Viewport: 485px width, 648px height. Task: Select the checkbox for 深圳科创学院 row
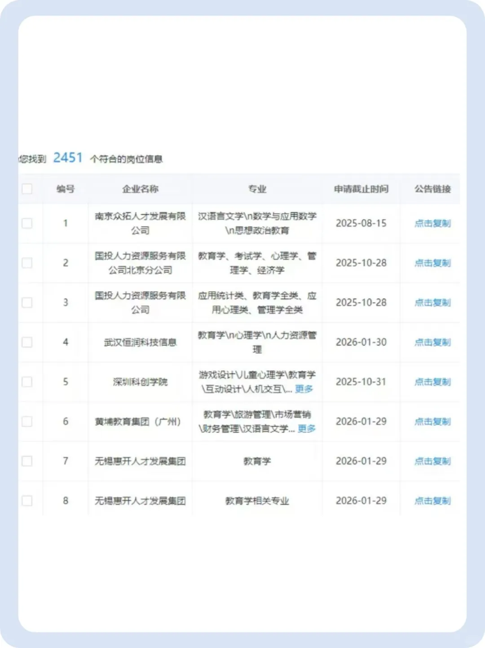click(x=27, y=382)
